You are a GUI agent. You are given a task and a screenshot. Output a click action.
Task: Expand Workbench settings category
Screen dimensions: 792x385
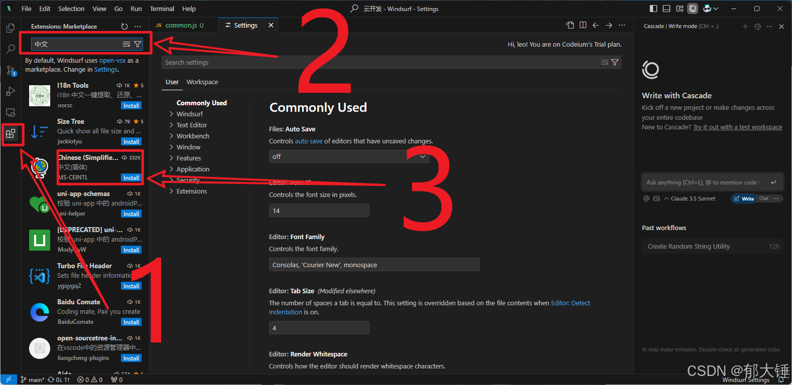click(x=193, y=136)
